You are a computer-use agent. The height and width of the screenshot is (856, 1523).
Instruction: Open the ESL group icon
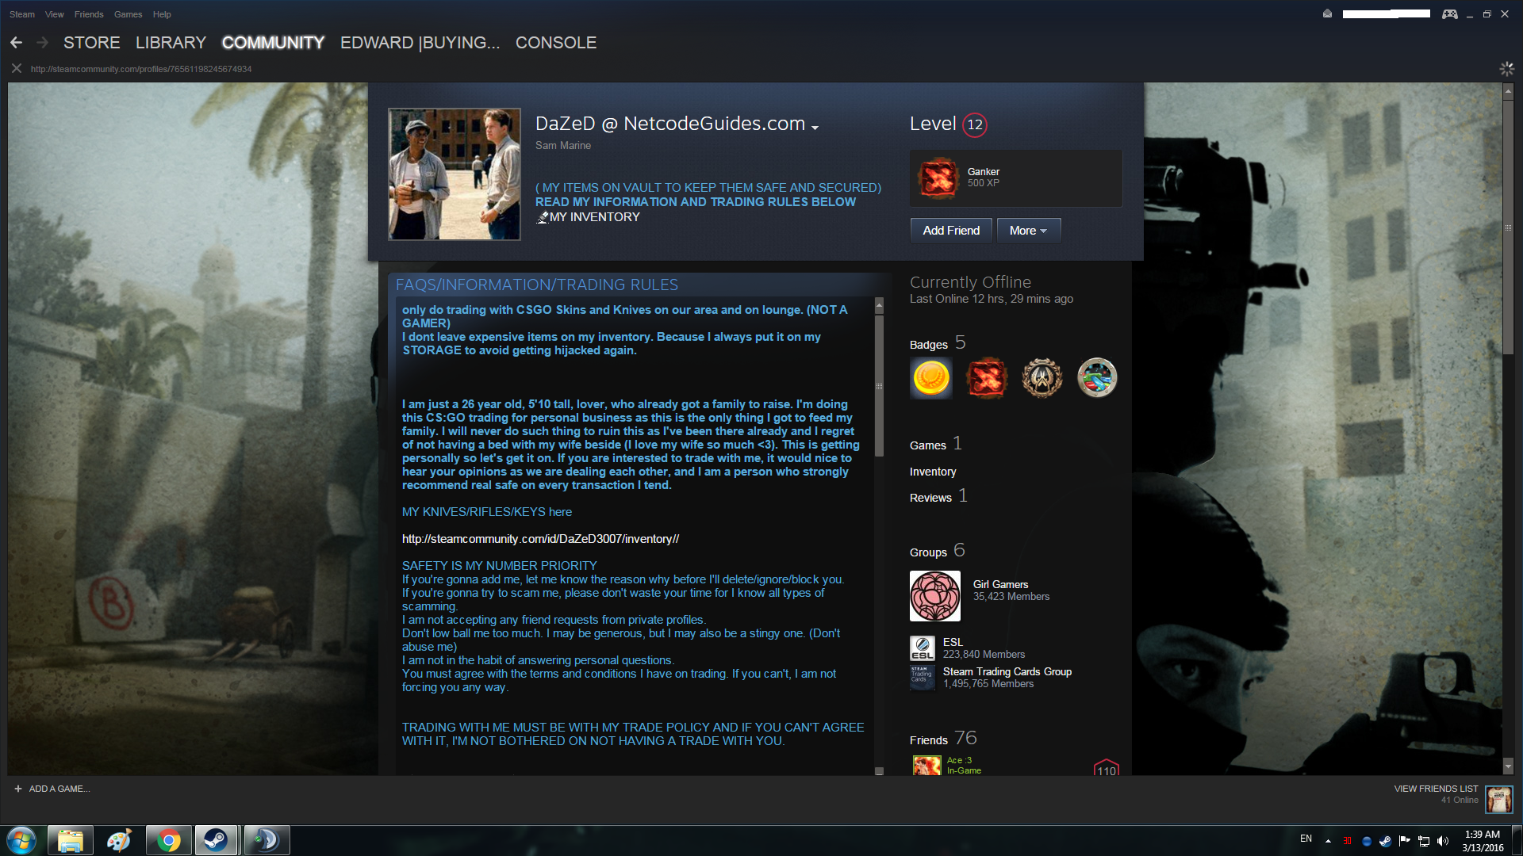pos(922,648)
